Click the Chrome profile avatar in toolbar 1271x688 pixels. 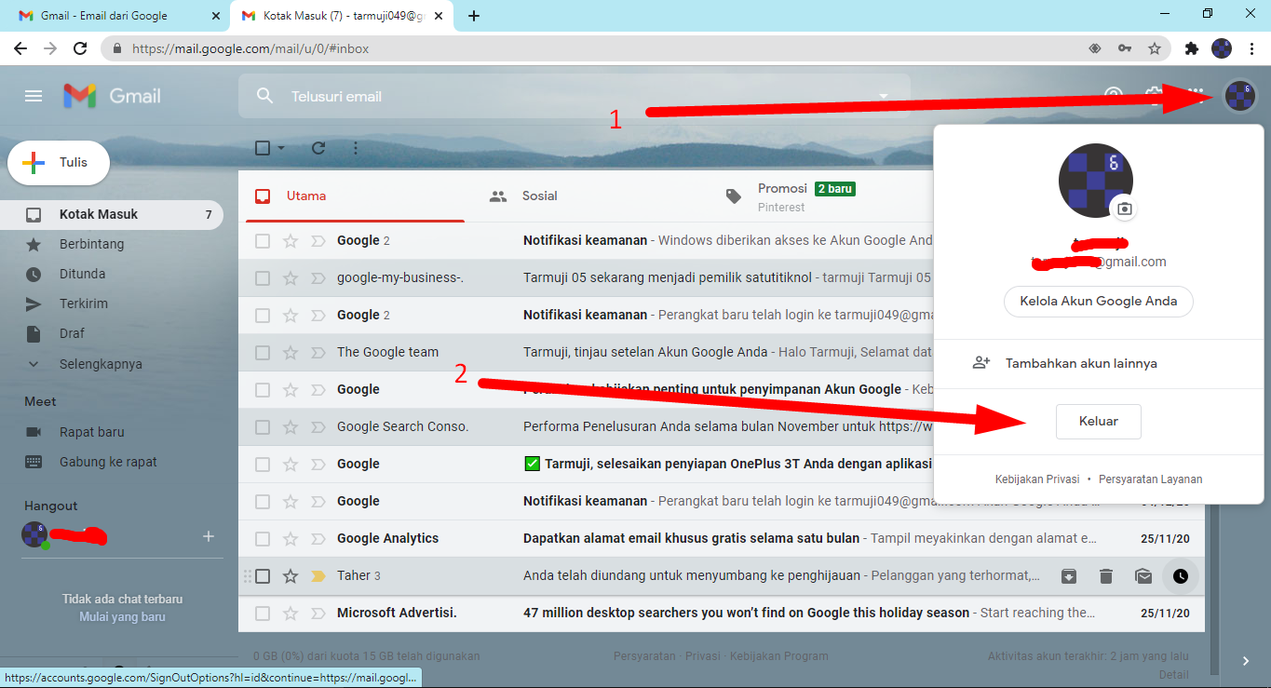point(1222,48)
